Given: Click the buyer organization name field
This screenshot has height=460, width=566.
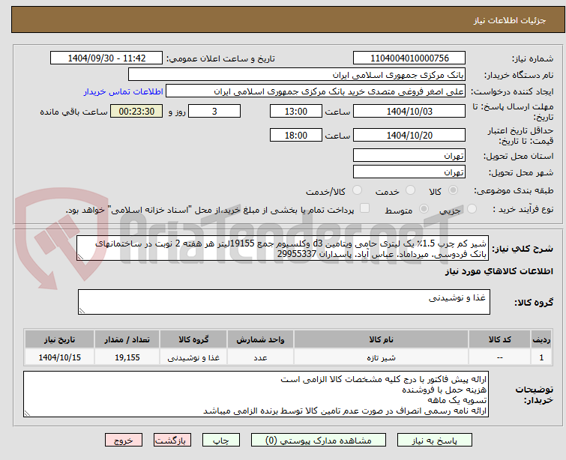Looking at the screenshot, I should [x=297, y=75].
